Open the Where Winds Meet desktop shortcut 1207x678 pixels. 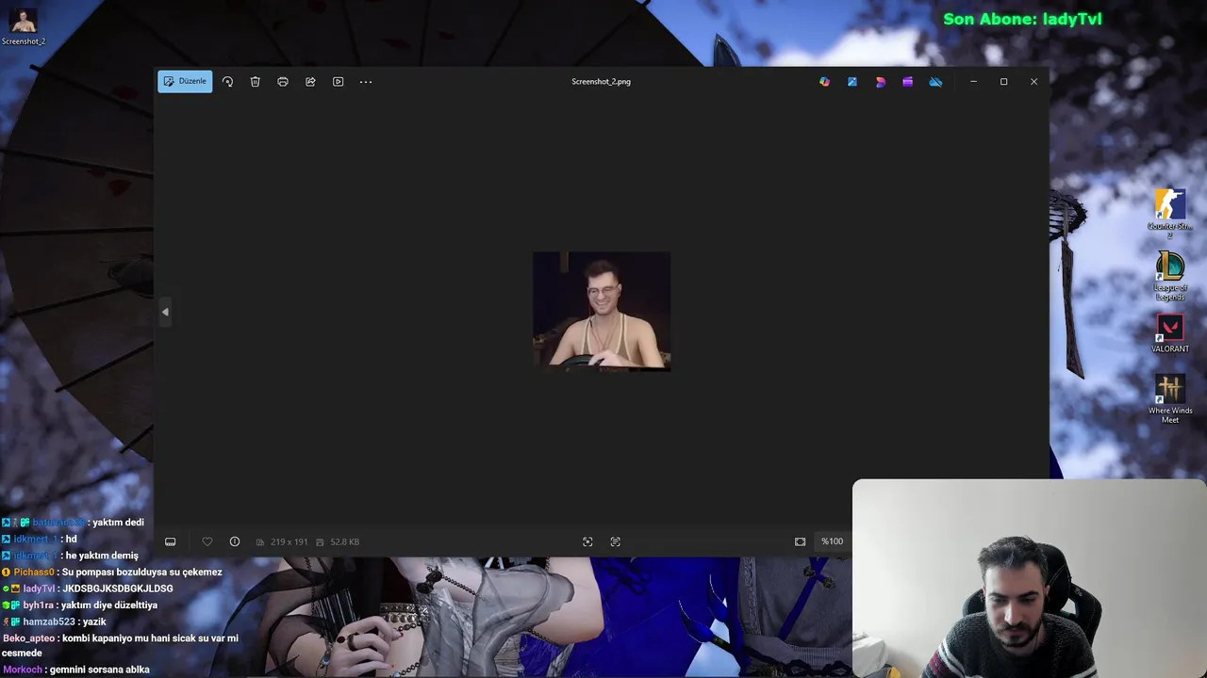(x=1169, y=399)
